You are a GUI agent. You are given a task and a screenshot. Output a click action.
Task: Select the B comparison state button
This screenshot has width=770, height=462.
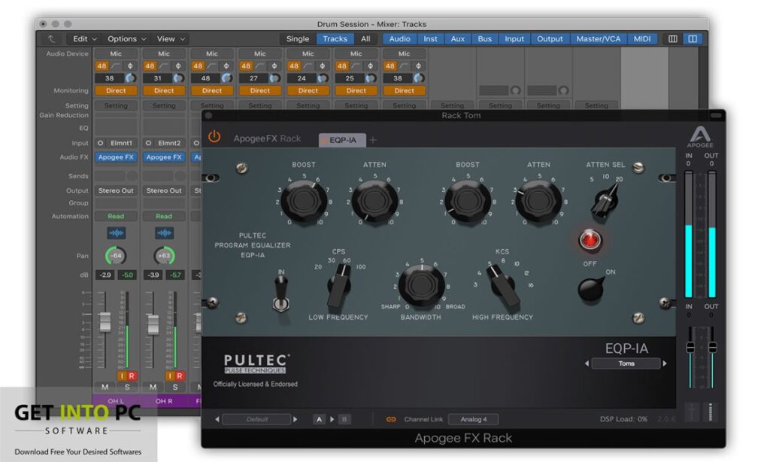point(344,419)
